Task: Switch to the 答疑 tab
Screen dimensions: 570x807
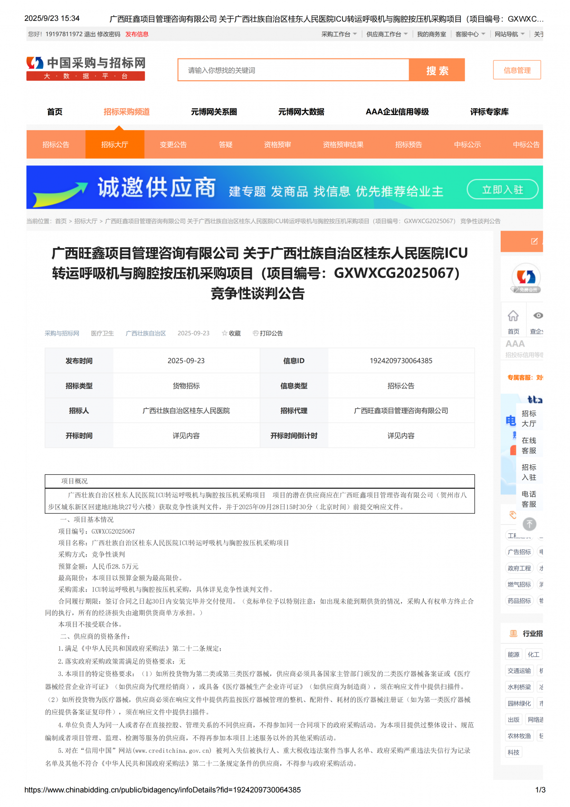Action: point(226,144)
